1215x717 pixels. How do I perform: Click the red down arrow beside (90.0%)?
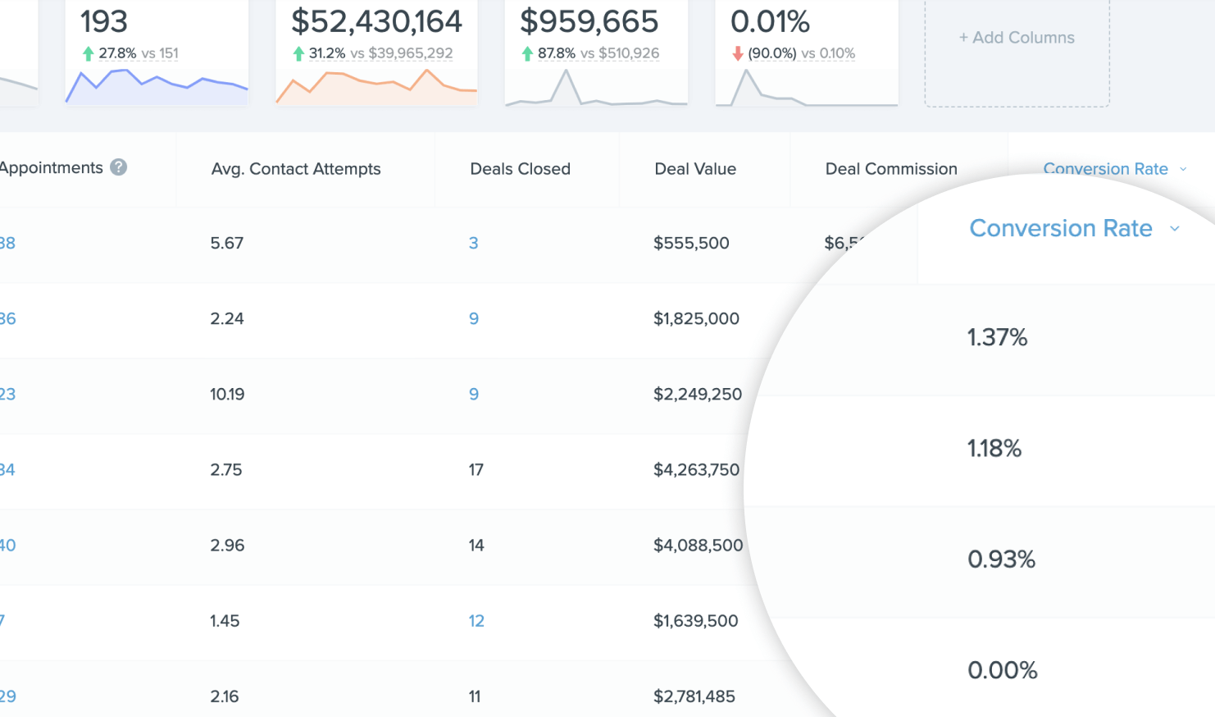click(x=738, y=54)
